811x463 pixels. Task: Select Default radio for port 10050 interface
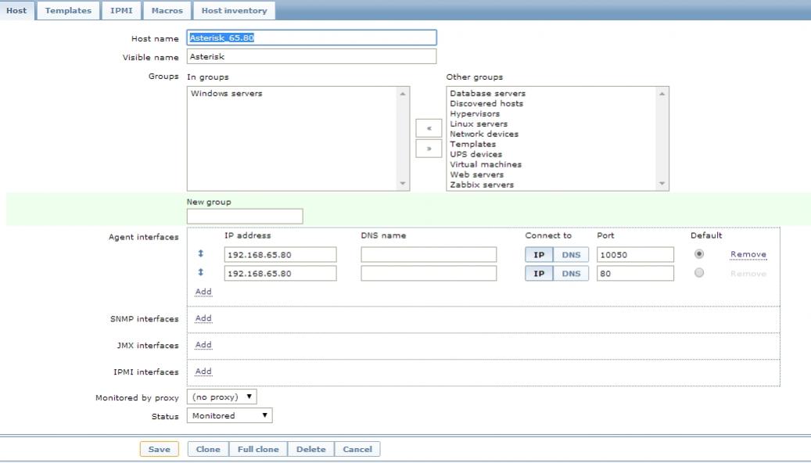[x=698, y=254]
